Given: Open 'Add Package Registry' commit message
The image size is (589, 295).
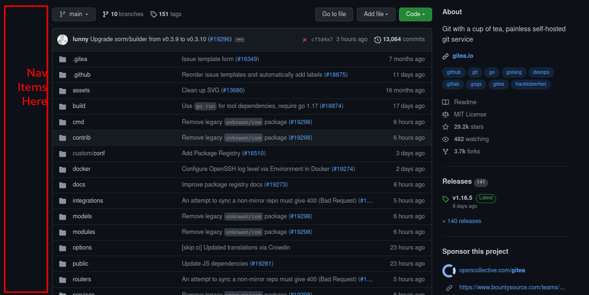Looking at the screenshot, I should pyautogui.click(x=211, y=153).
